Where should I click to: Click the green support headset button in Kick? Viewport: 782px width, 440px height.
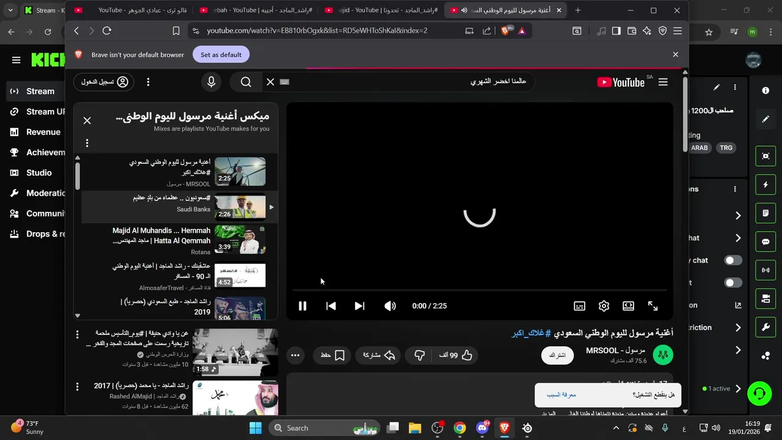pyautogui.click(x=759, y=394)
